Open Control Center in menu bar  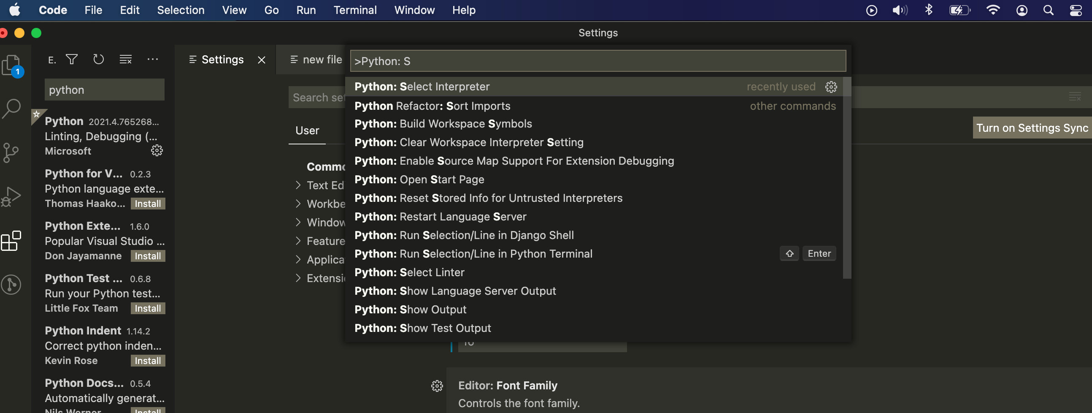1076,10
